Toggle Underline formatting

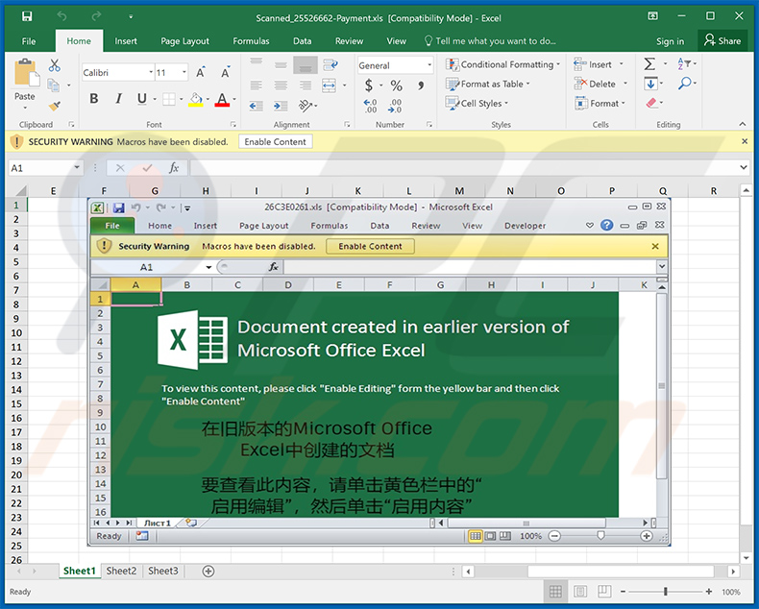pos(141,99)
